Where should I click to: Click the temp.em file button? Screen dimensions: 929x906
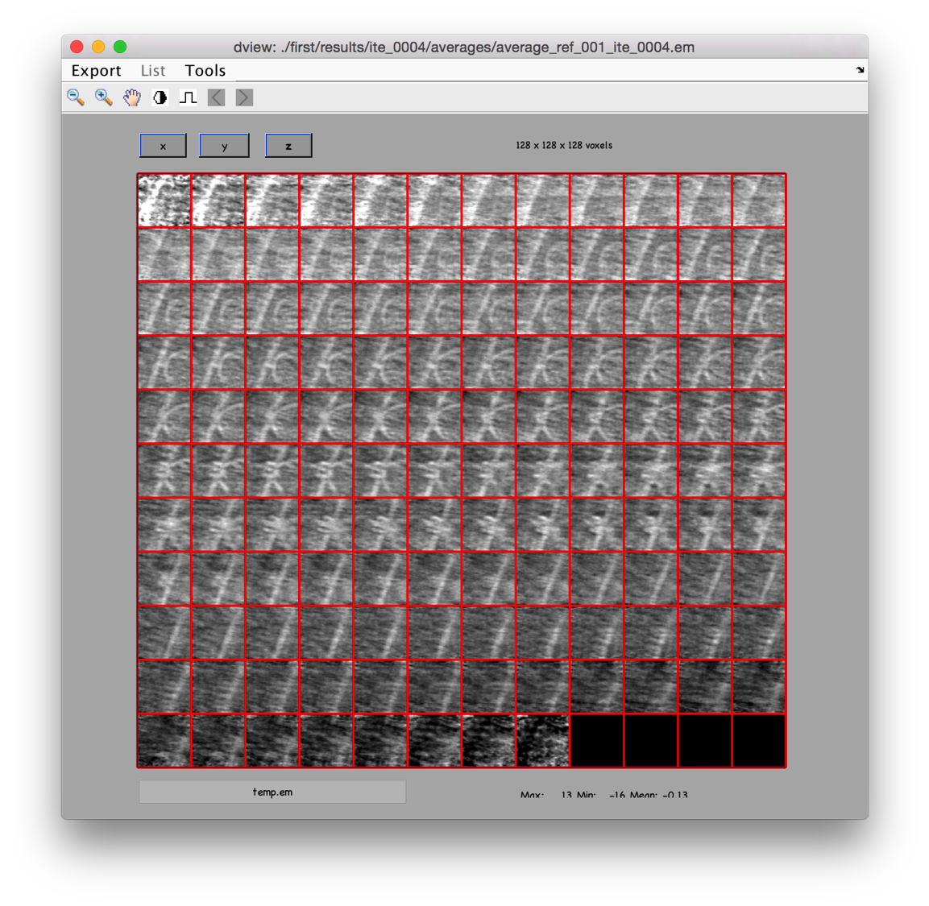(x=272, y=792)
